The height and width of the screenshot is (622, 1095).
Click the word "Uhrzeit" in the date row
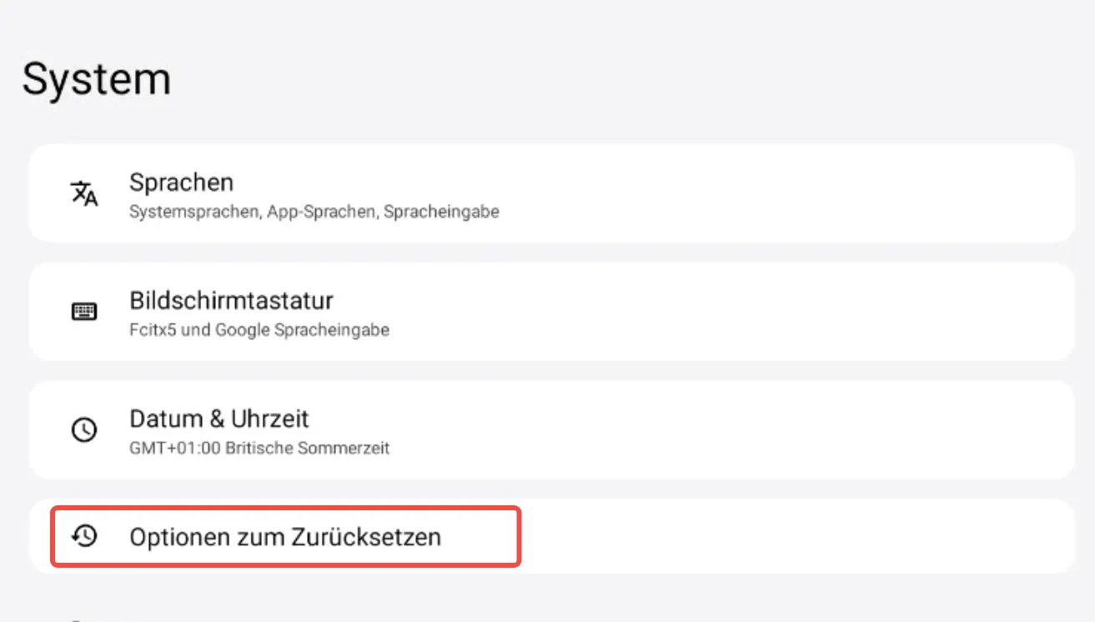pyautogui.click(x=270, y=419)
